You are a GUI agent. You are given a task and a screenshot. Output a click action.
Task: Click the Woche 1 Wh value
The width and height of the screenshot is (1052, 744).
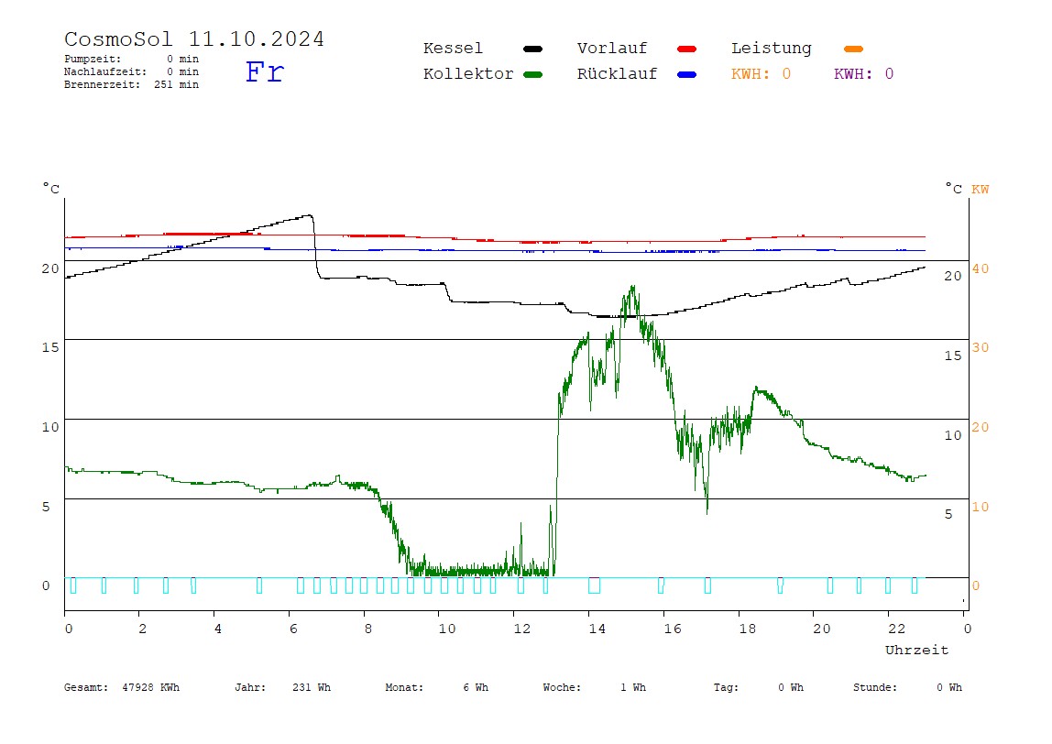[595, 687]
